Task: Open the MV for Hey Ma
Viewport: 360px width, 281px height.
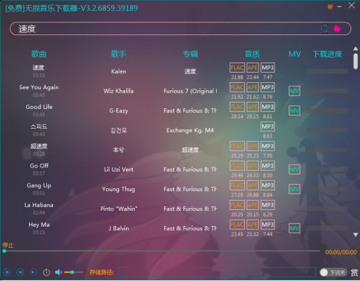Action: pos(294,228)
